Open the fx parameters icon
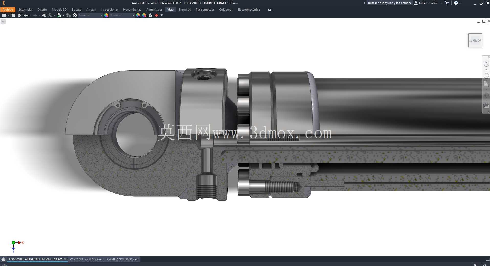The width and height of the screenshot is (490, 266). (x=150, y=15)
